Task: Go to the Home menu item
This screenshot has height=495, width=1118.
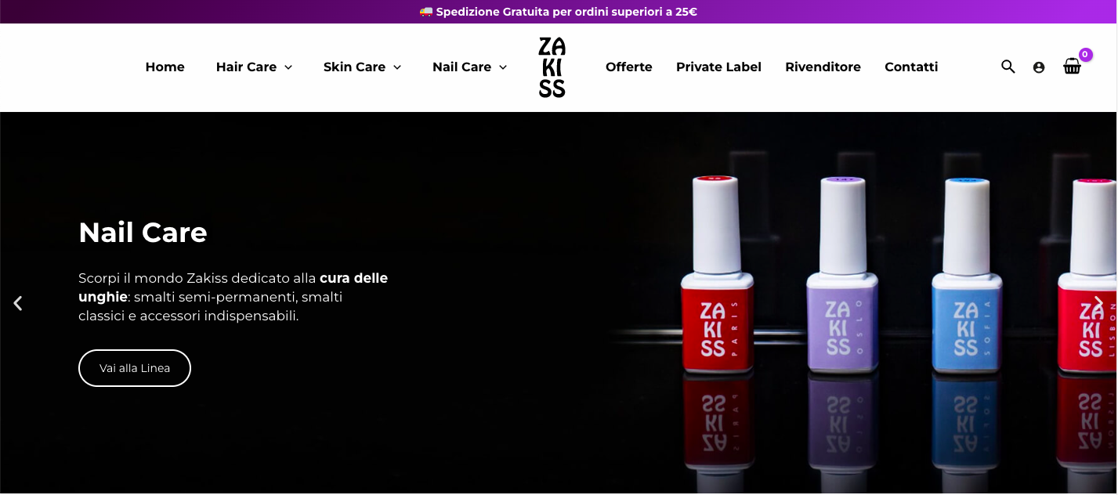Action: 165,67
